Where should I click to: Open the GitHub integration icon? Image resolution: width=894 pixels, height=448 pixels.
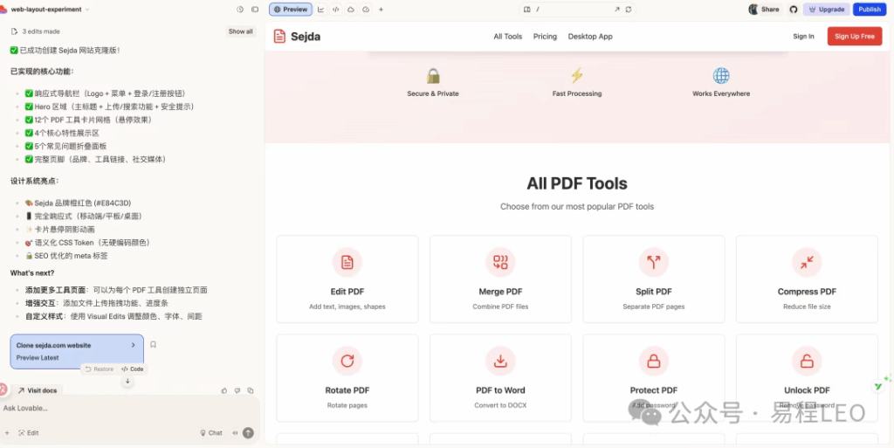[x=794, y=10]
